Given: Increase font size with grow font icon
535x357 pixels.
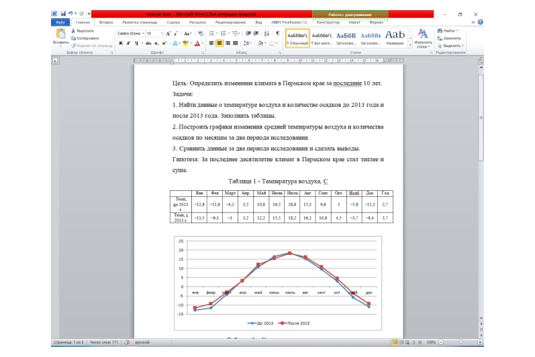Looking at the screenshot, I should pos(168,34).
